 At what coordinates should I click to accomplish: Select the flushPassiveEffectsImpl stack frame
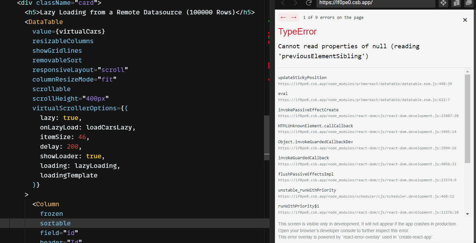tap(306, 174)
